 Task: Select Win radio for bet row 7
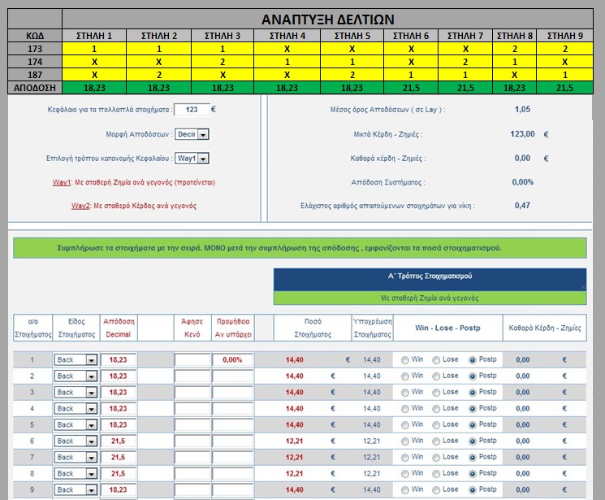point(404,458)
